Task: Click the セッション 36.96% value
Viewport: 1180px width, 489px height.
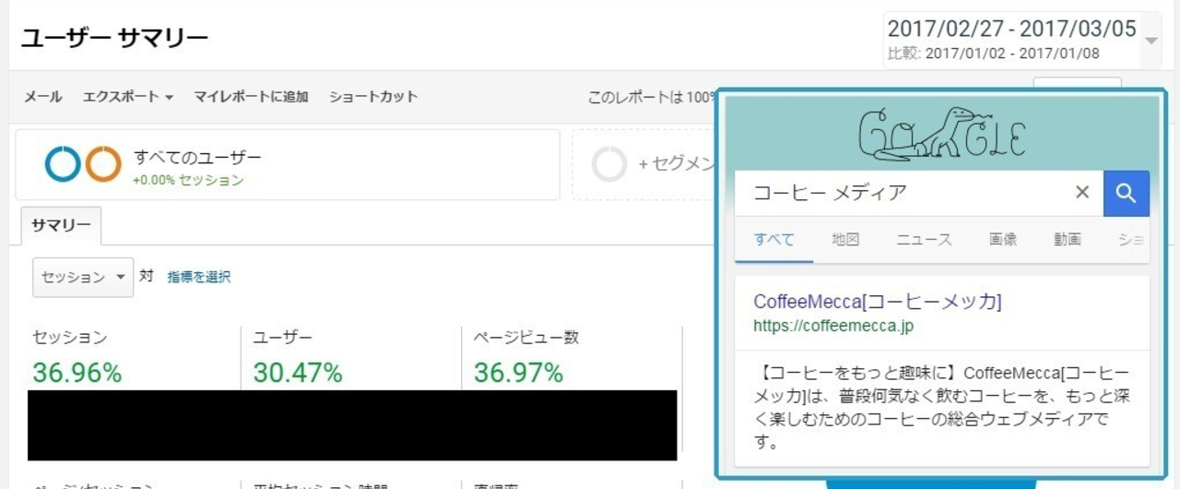Action: pos(77,373)
